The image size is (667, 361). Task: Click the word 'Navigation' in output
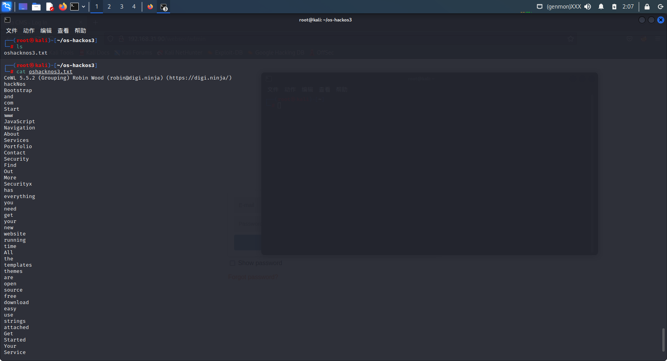pyautogui.click(x=20, y=128)
